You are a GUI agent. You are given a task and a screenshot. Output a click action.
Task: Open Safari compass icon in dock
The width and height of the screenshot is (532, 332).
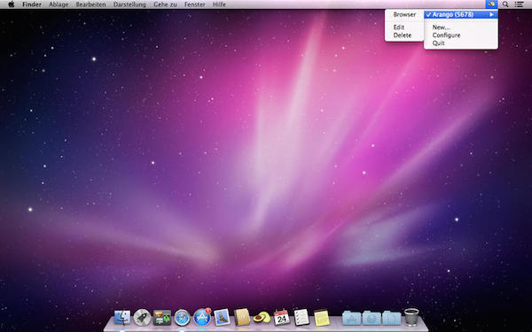click(x=182, y=318)
